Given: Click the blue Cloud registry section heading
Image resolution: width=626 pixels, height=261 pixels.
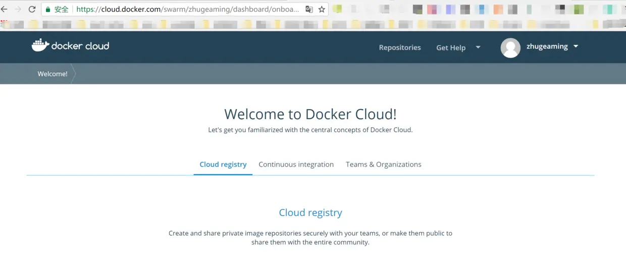Looking at the screenshot, I should point(310,213).
